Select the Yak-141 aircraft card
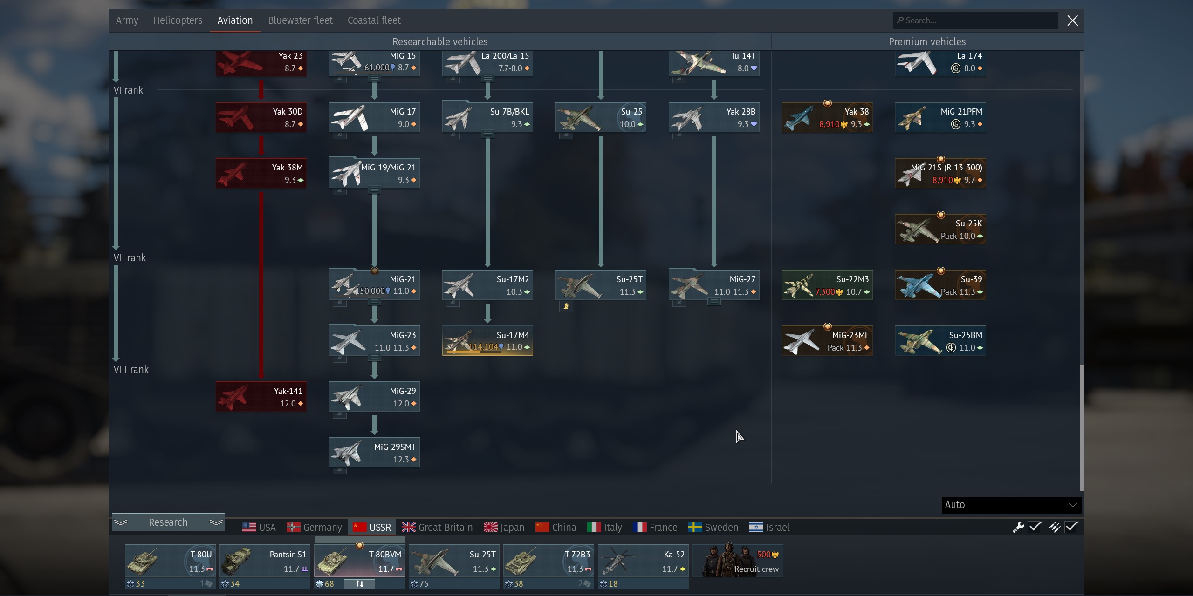1193x596 pixels. click(261, 397)
